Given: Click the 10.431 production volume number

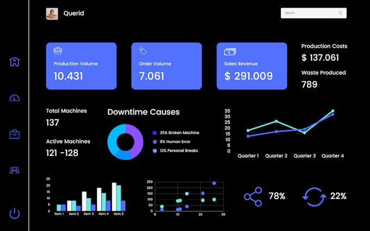Looking at the screenshot, I should pos(68,76).
